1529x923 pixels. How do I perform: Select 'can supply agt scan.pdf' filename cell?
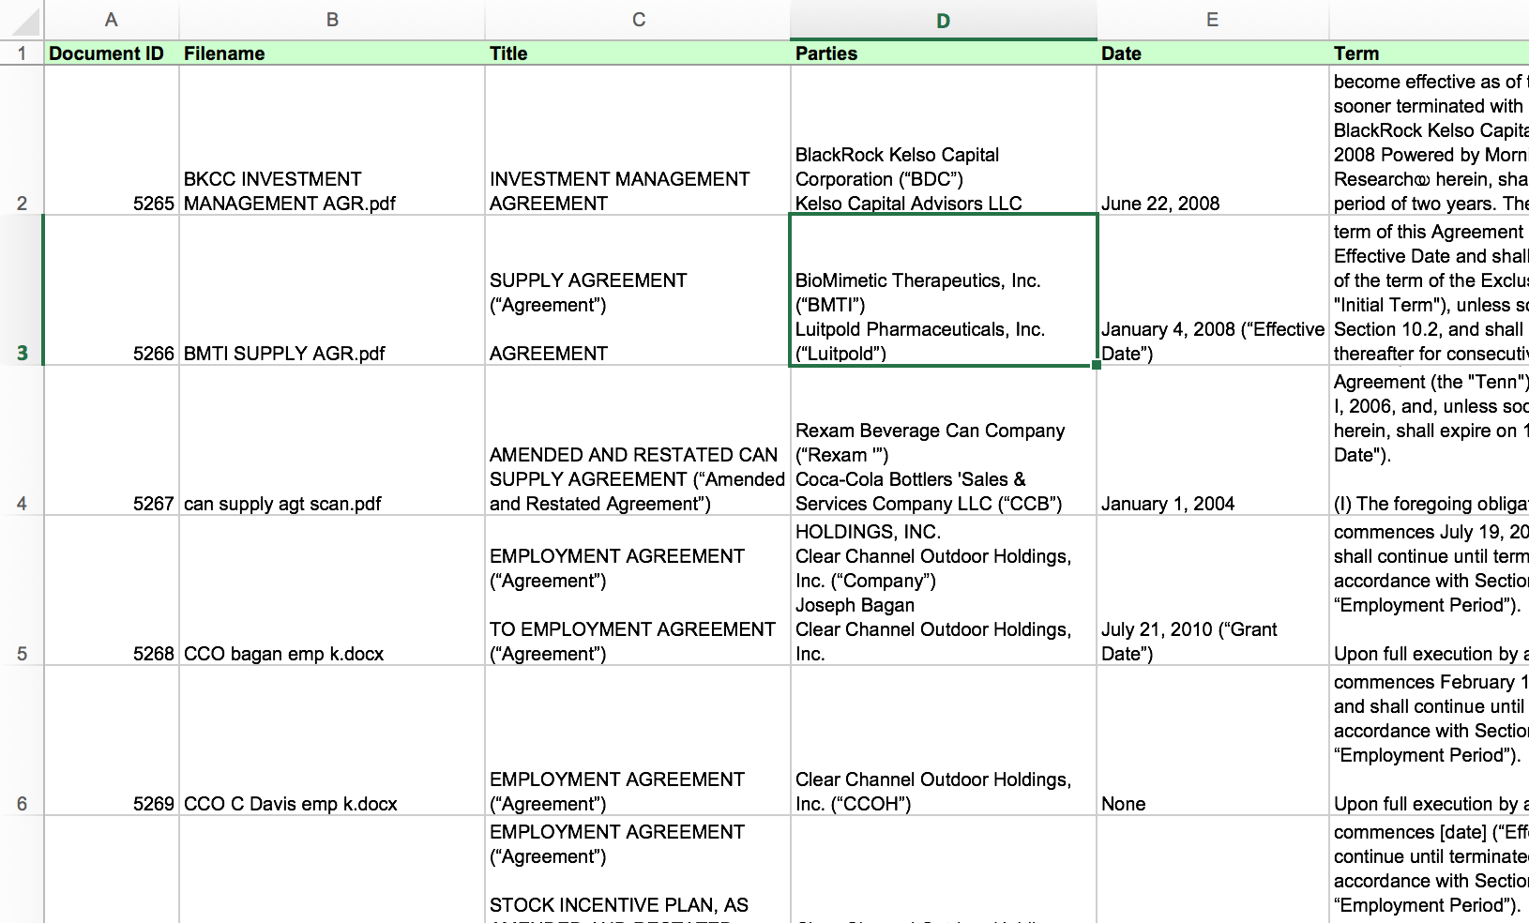point(332,441)
